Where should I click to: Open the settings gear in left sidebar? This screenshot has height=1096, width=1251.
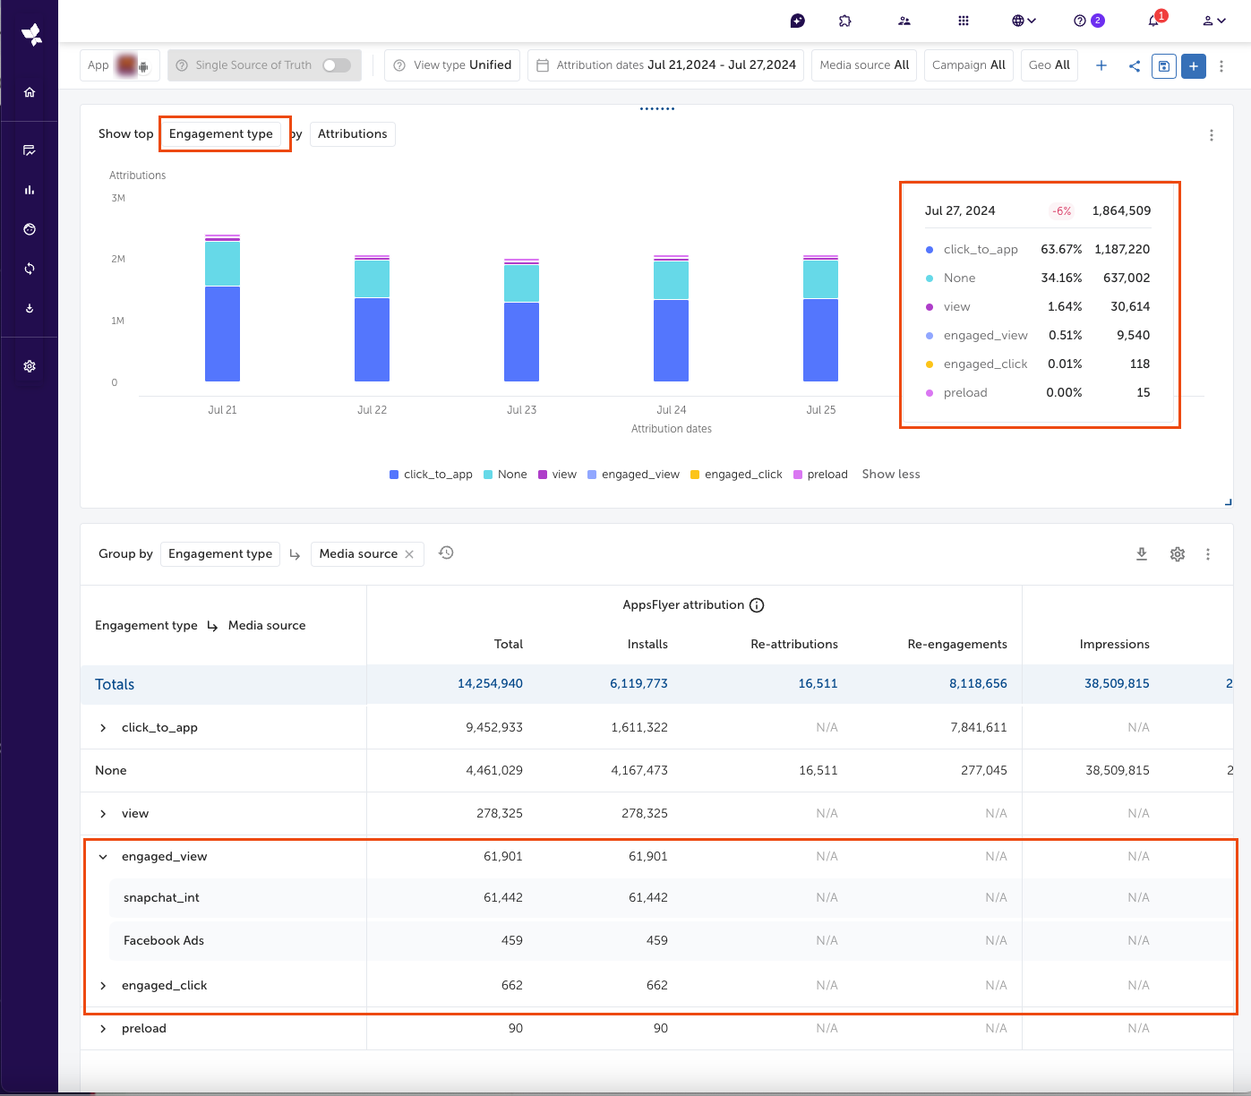pyautogui.click(x=30, y=366)
